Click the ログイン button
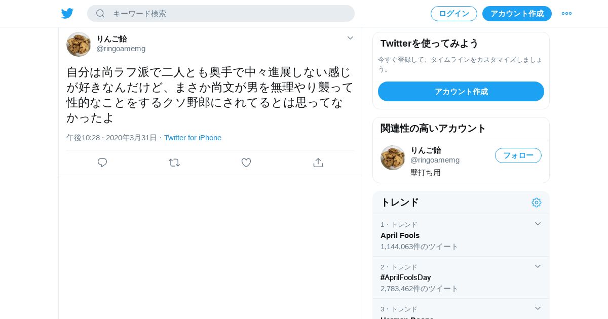Viewport: 608px width, 319px height. [x=453, y=14]
